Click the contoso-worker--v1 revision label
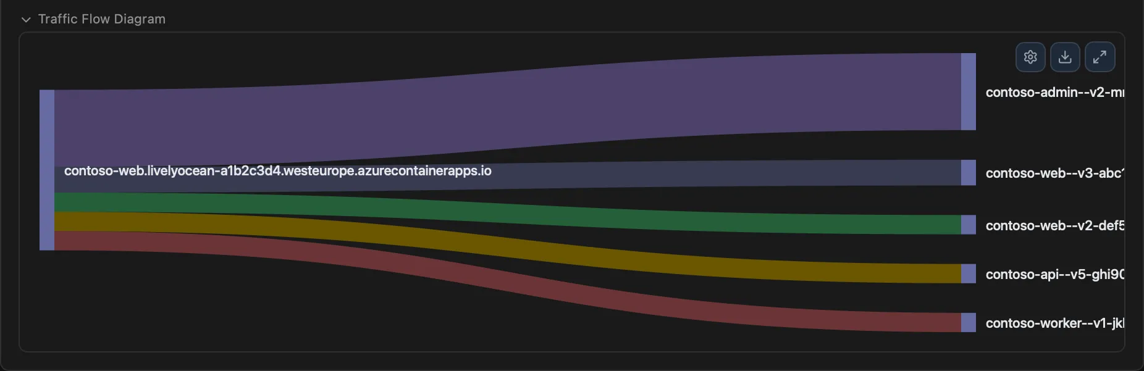 coord(1054,323)
